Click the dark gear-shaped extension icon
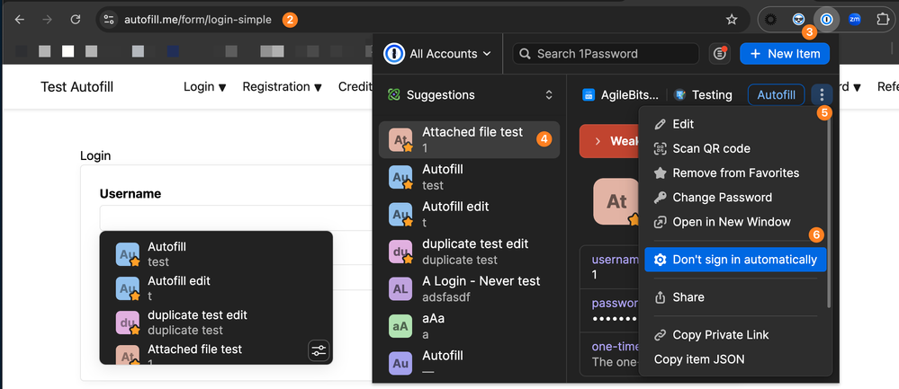This screenshot has width=899, height=389. (x=771, y=20)
